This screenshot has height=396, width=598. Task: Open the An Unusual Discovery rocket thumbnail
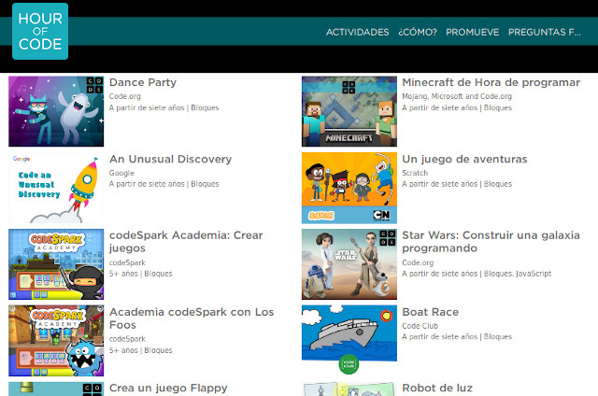tap(56, 188)
